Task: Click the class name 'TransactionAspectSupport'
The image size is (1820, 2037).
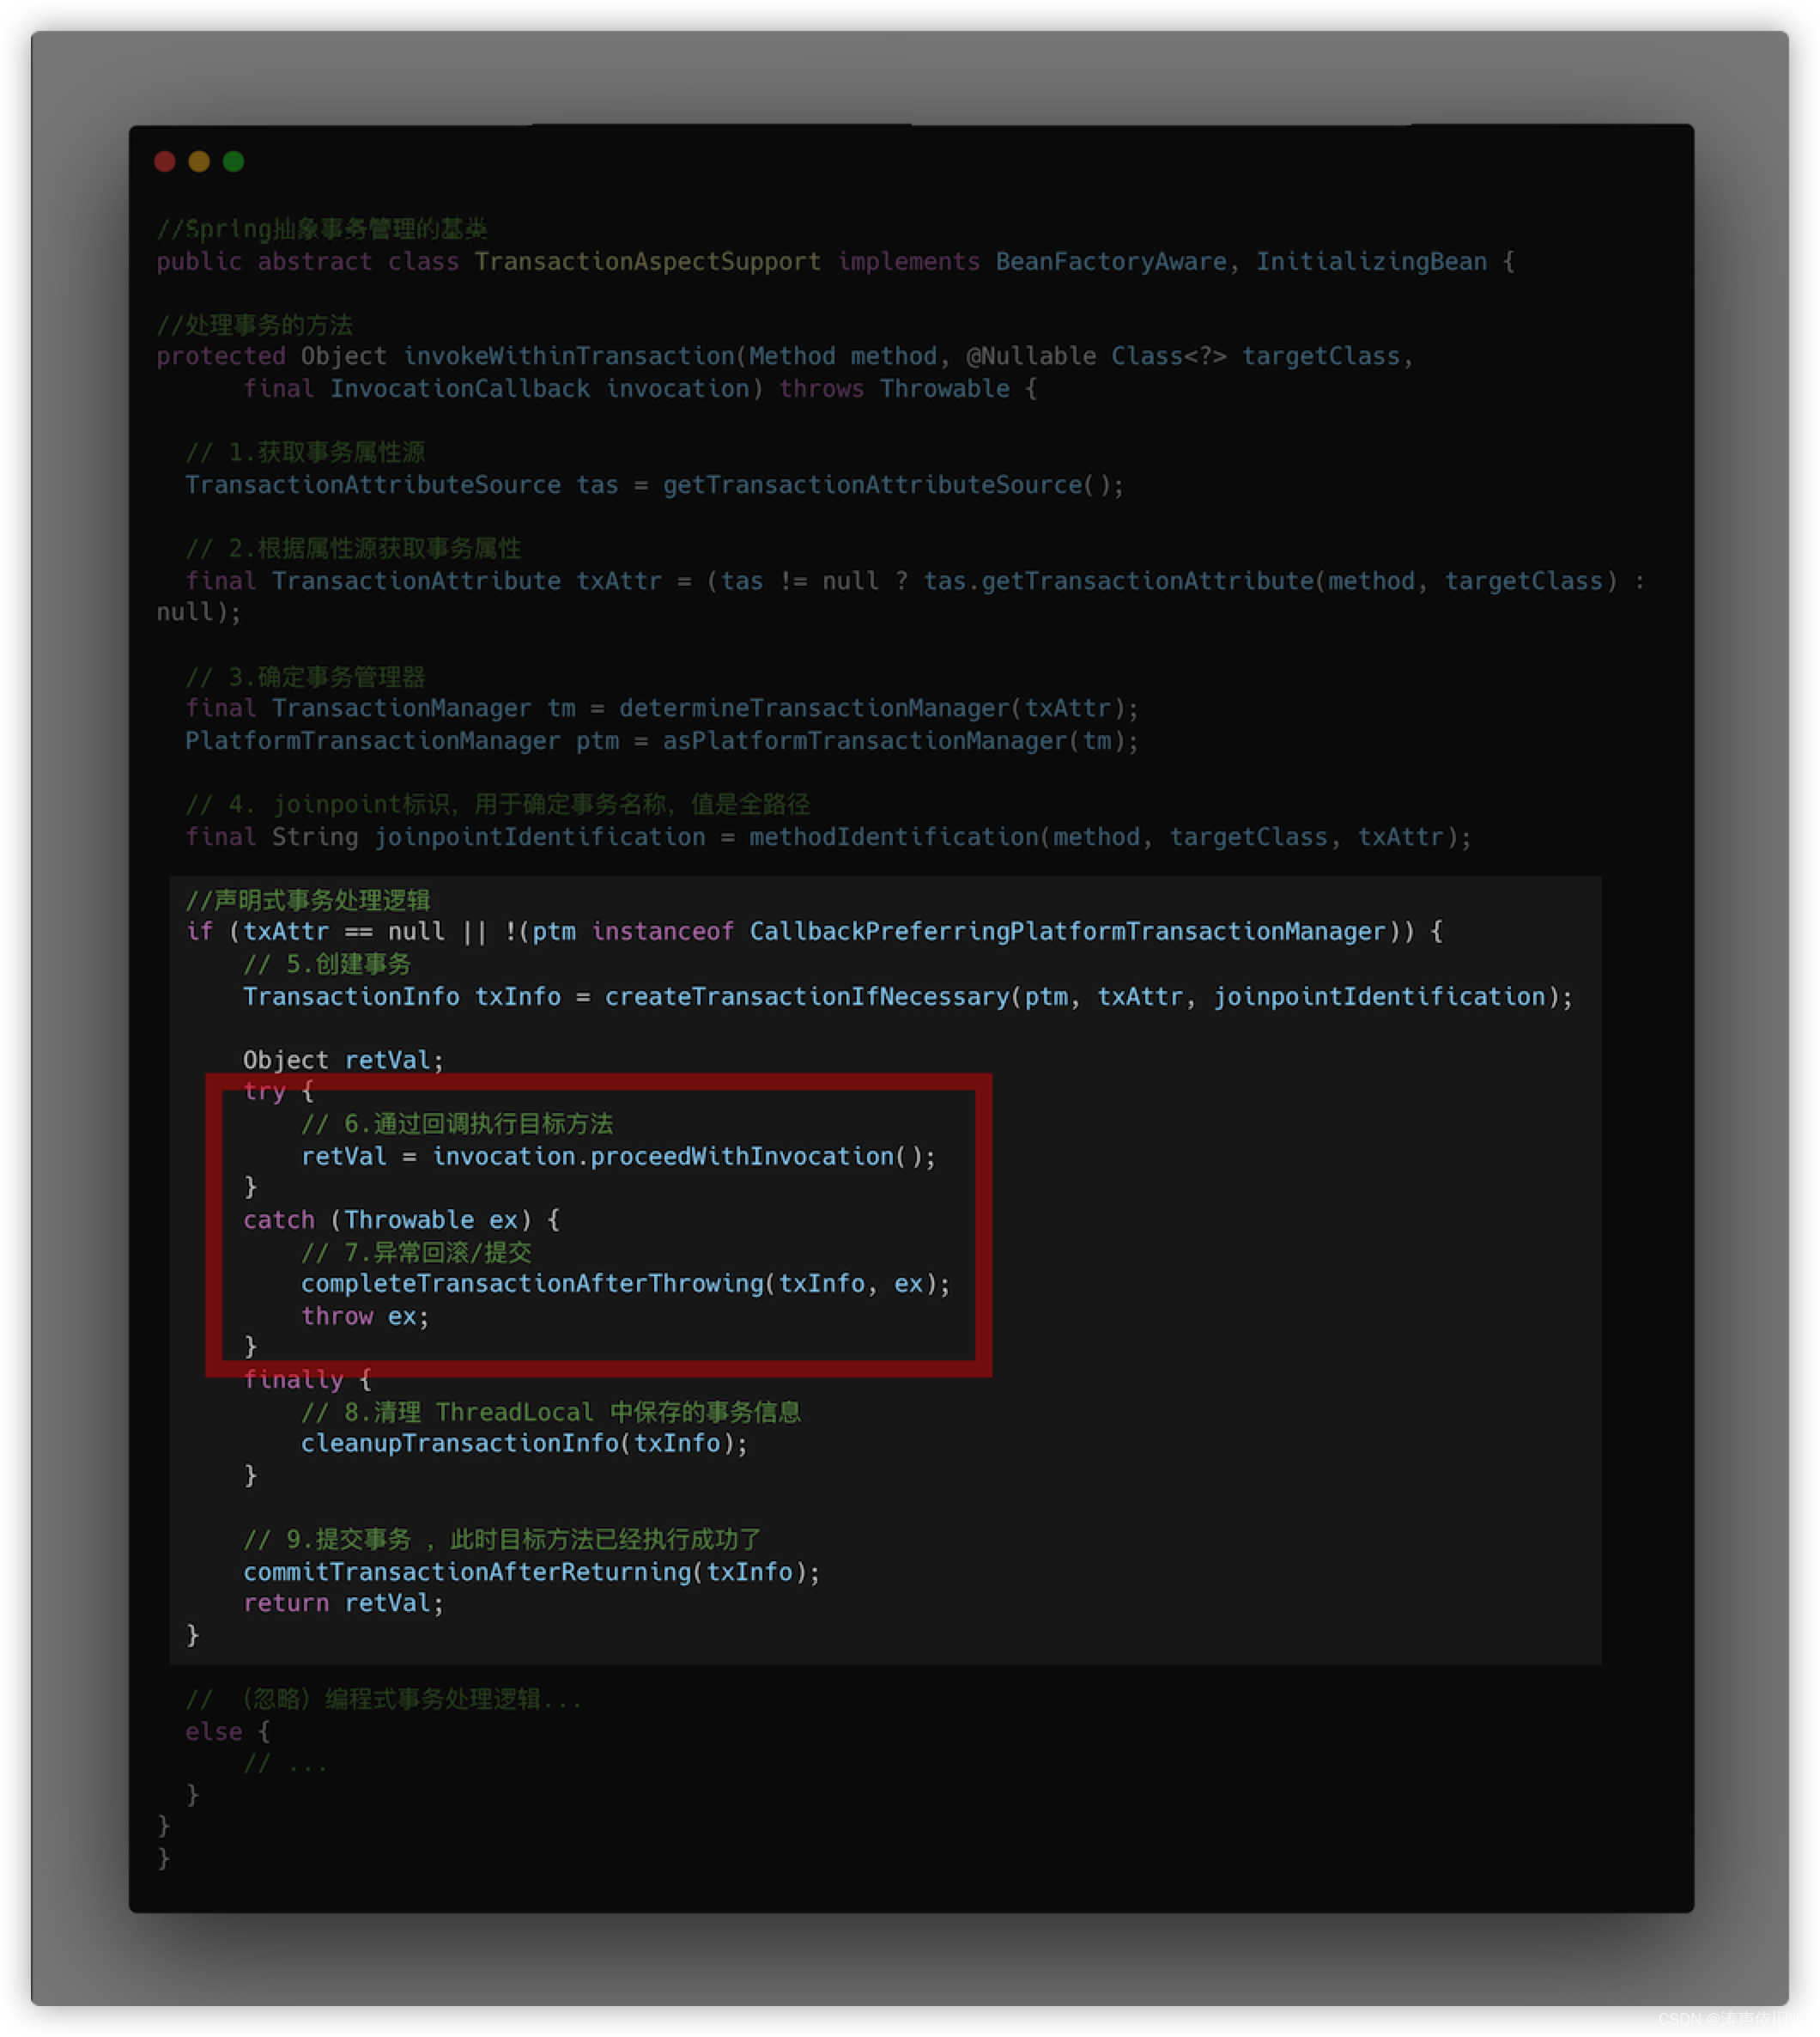Action: click(x=647, y=262)
